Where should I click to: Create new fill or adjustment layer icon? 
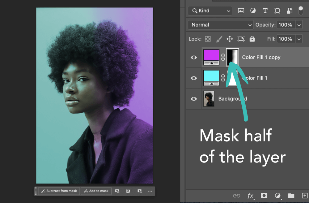coord(278,196)
